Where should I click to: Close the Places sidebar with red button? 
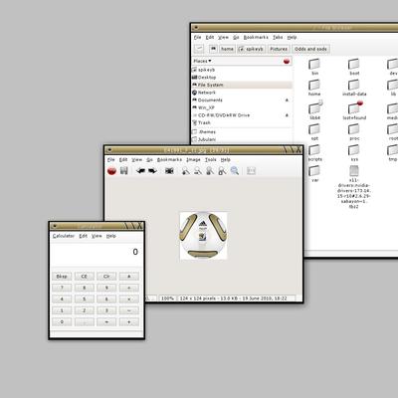click(287, 61)
